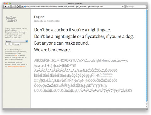
Task: Click the line 'We are Underware.'
Action: click(52, 50)
